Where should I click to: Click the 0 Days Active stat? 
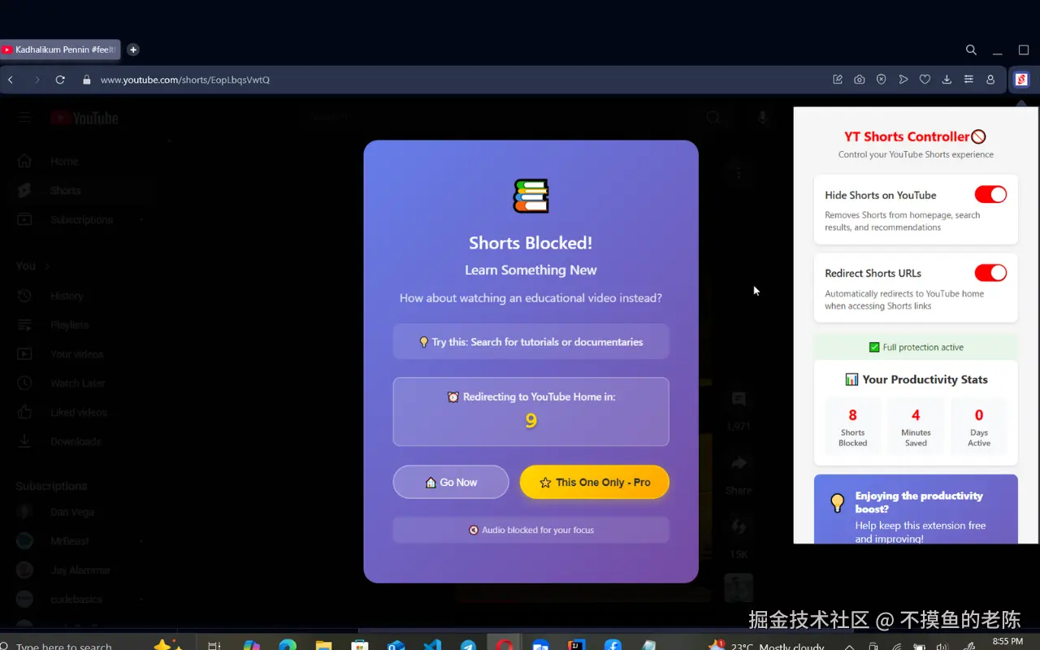(979, 427)
